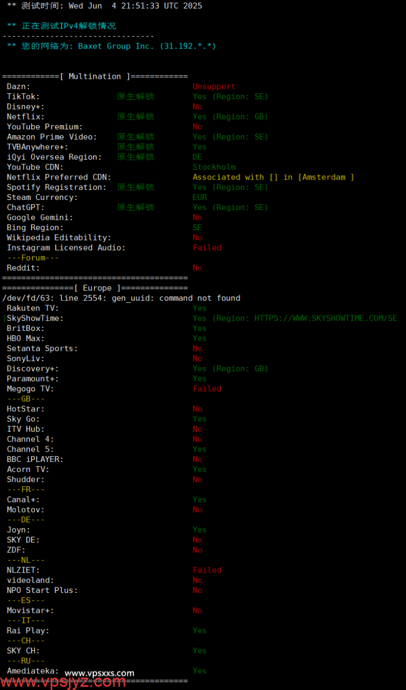Click the 'YouTube Premium:' label
406x690 pixels.
[x=45, y=127]
